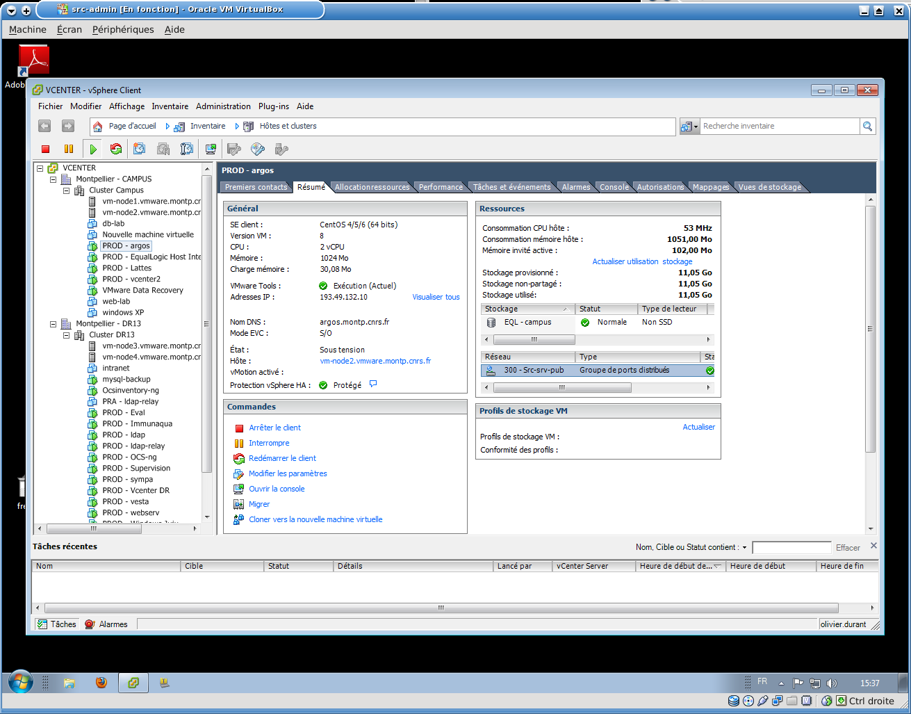This screenshot has width=911, height=714.
Task: Open the inventory search type dropdown
Action: [x=689, y=127]
